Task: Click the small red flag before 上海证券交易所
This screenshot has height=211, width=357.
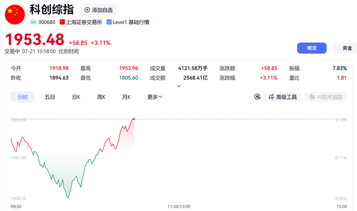Action: (x=62, y=22)
